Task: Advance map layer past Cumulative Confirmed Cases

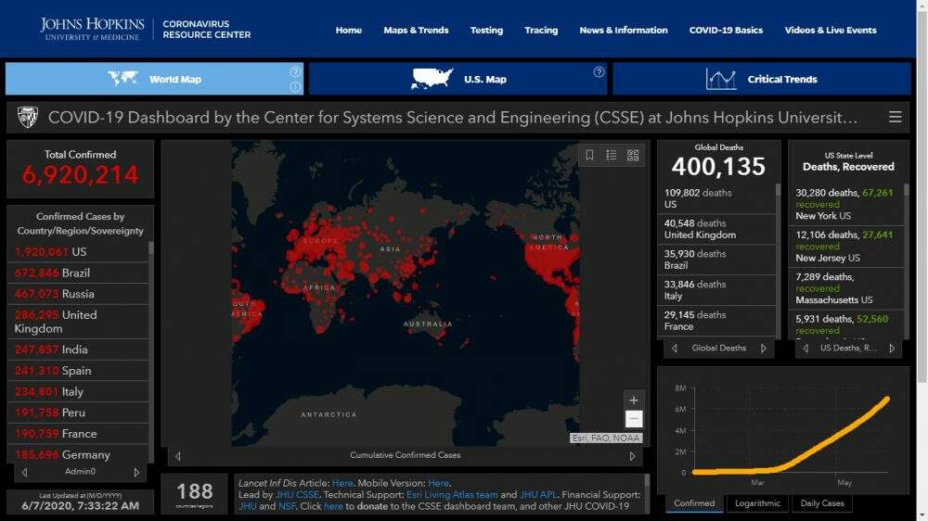Action: coord(633,456)
